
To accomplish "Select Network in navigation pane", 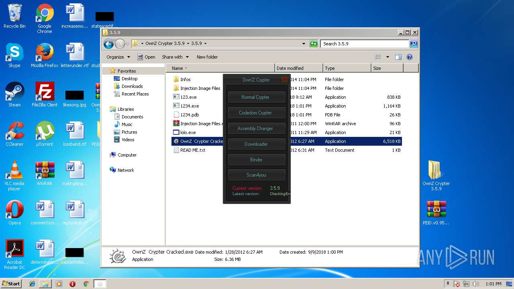I will [126, 170].
